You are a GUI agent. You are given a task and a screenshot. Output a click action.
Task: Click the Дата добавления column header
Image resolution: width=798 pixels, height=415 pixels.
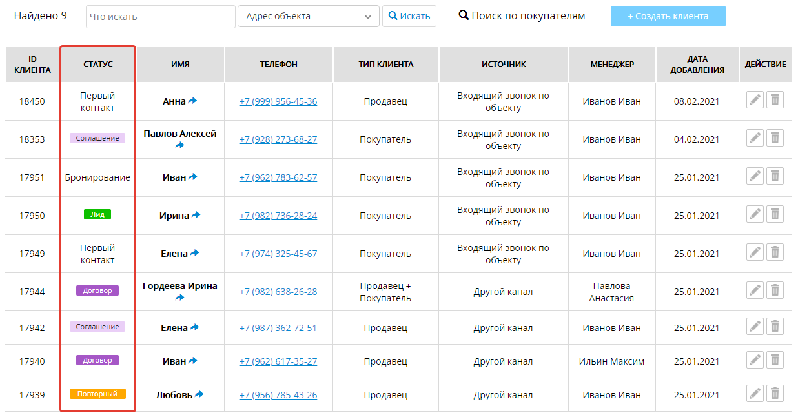(x=697, y=65)
